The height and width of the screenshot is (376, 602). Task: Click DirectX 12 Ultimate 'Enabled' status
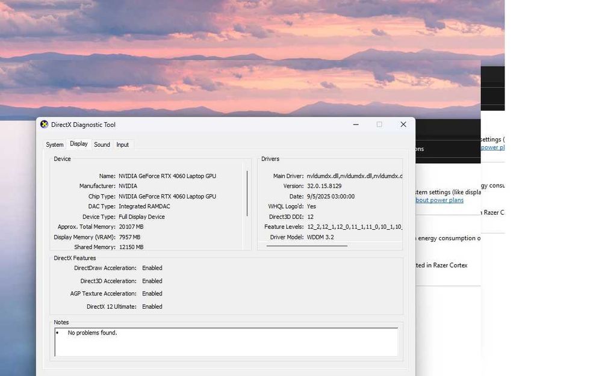[152, 307]
